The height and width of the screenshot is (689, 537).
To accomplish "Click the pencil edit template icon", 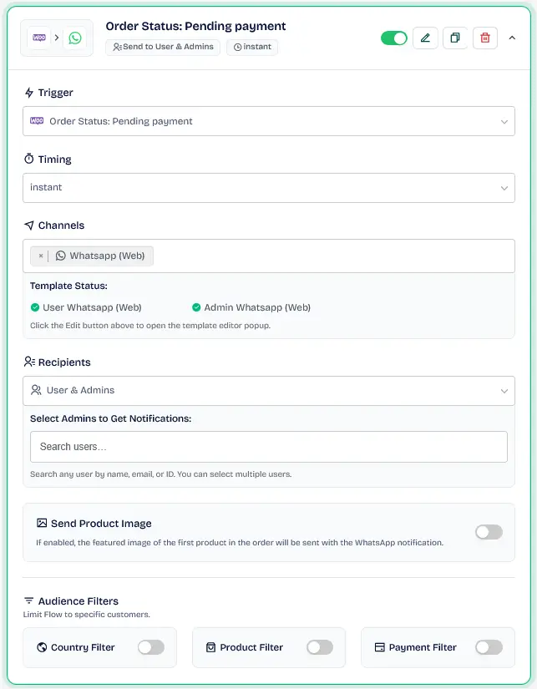I will [x=425, y=38].
